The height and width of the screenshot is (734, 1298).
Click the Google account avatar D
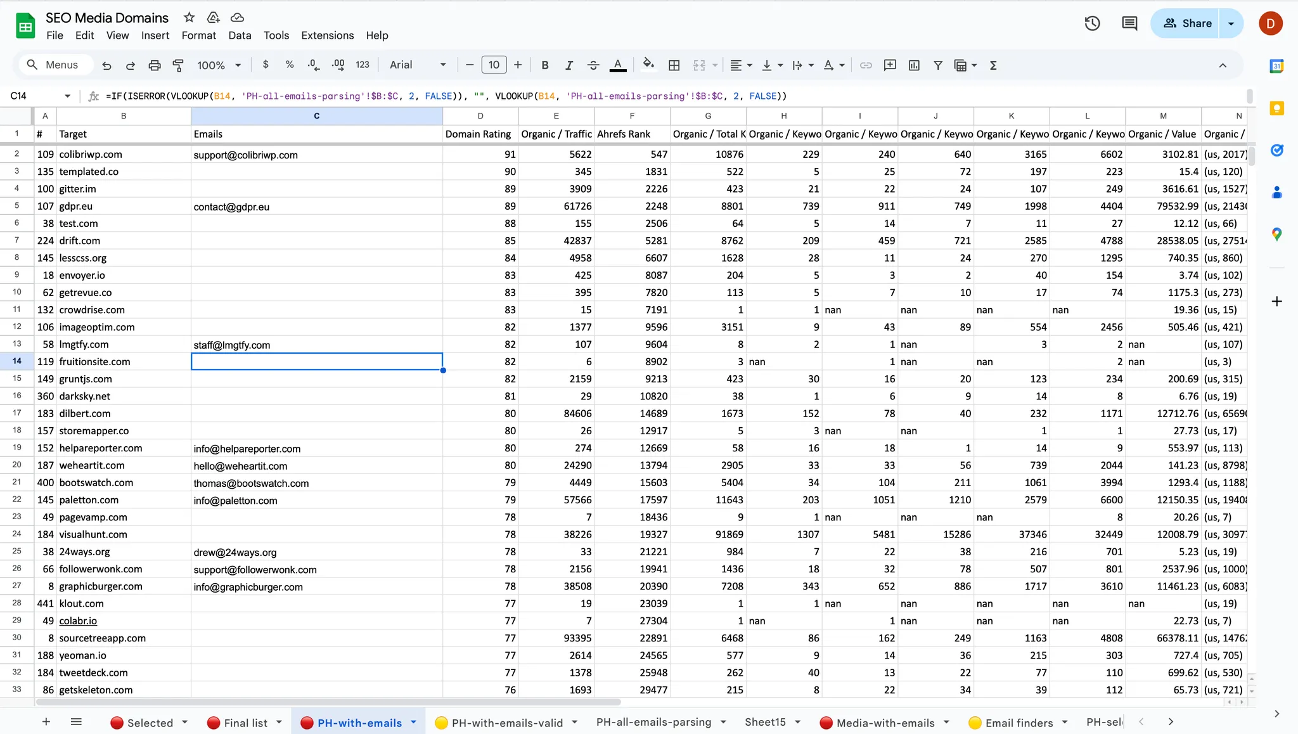point(1270,23)
